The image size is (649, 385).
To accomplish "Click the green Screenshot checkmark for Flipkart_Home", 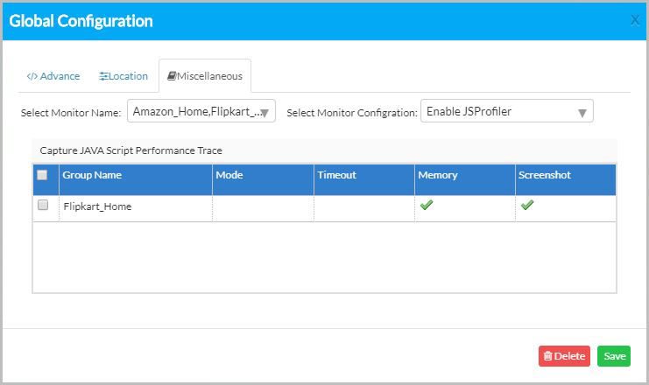I will tap(527, 205).
